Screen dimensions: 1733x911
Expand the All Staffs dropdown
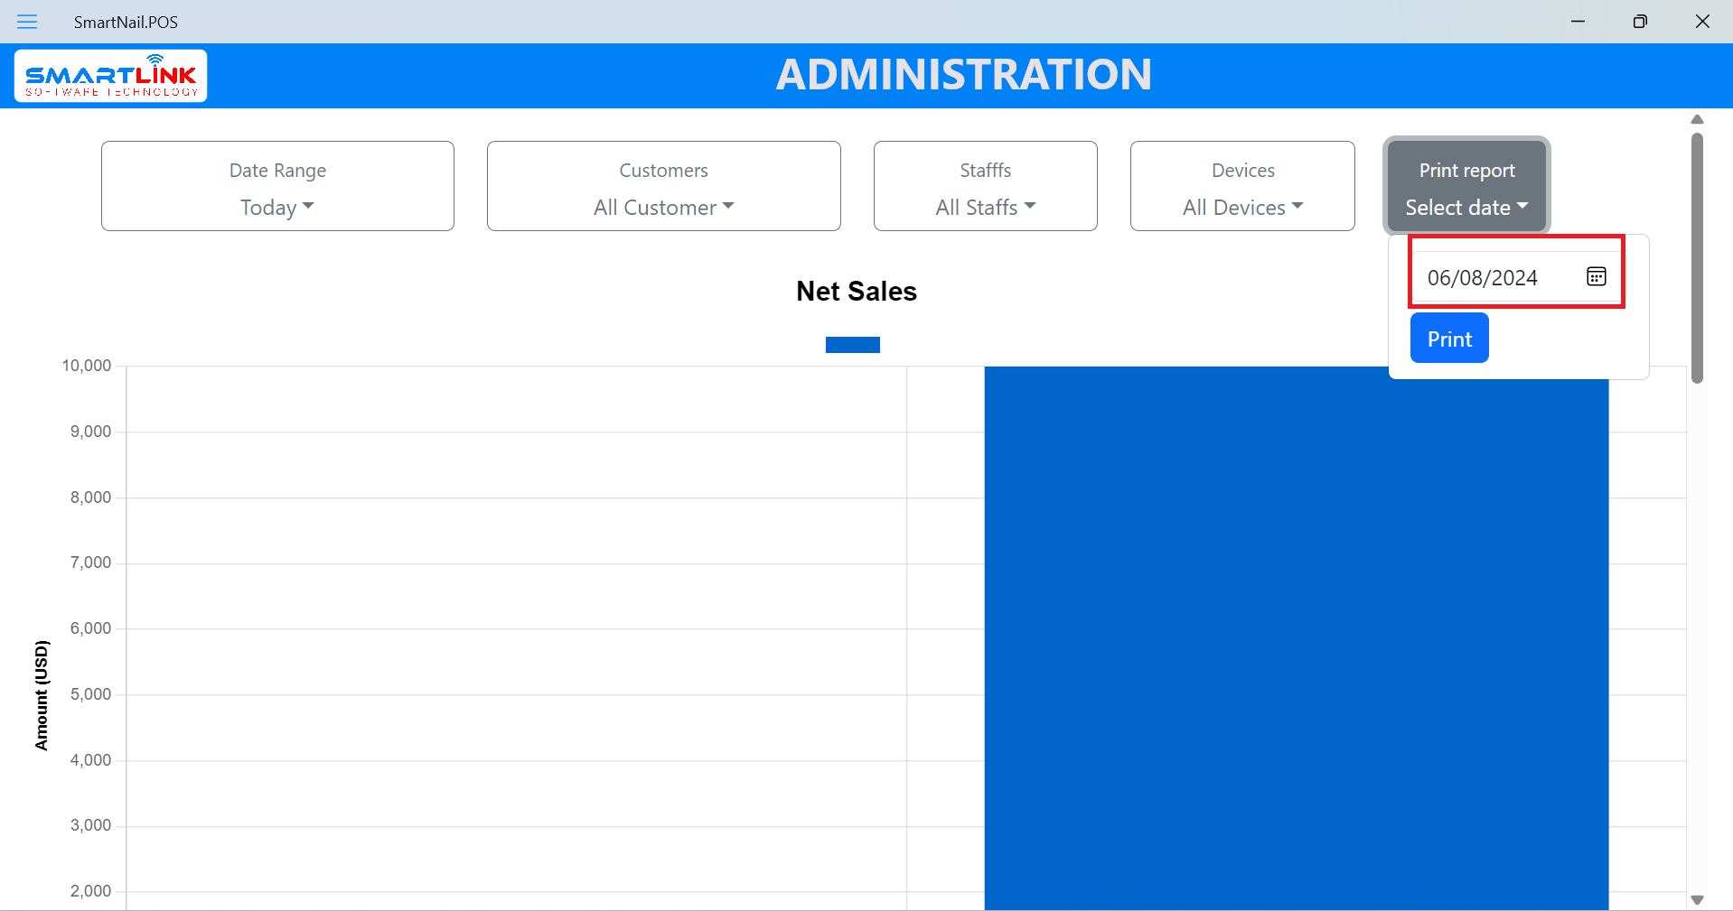coord(985,208)
